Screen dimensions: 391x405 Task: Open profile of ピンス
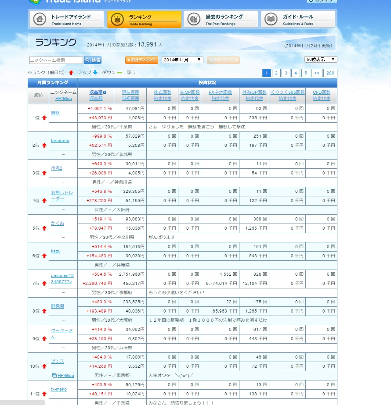pos(58,361)
